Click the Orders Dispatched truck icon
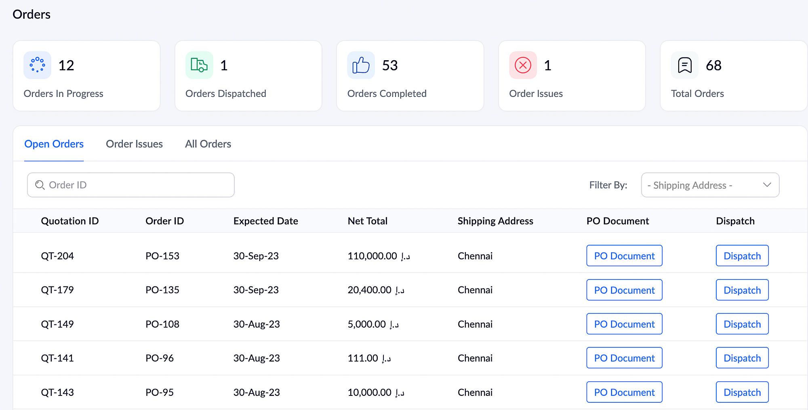Screen dimensions: 808x410 (199, 65)
